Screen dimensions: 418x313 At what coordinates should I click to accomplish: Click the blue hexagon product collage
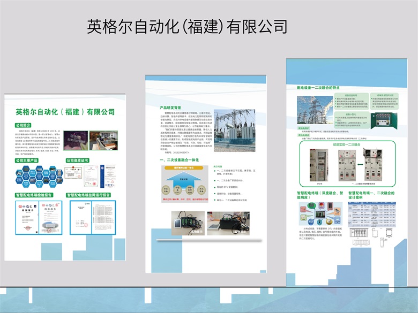(39, 177)
